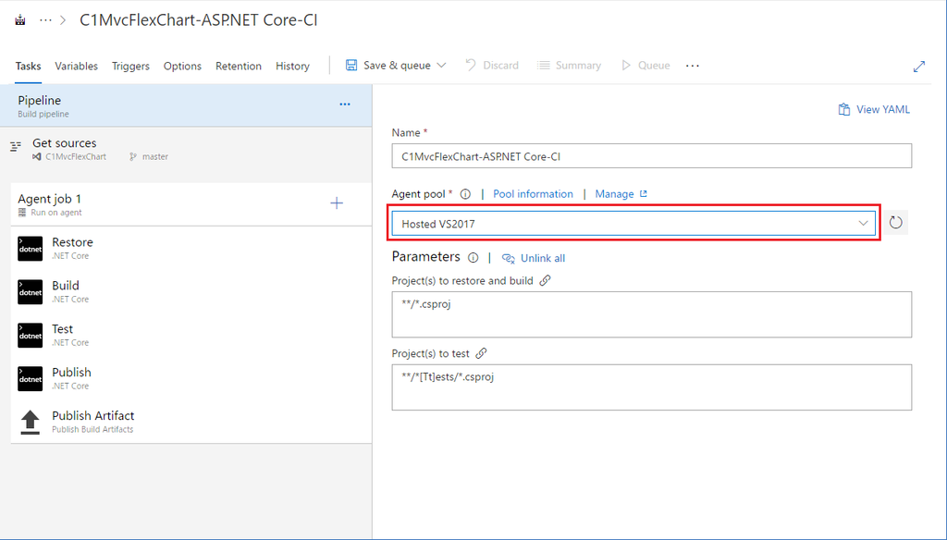
Task: Select the Test dotnet task
Action: (x=191, y=336)
